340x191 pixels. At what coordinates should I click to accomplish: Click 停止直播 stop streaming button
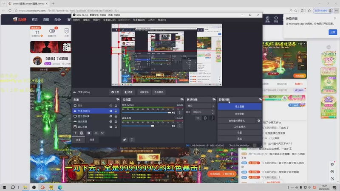tap(240, 107)
